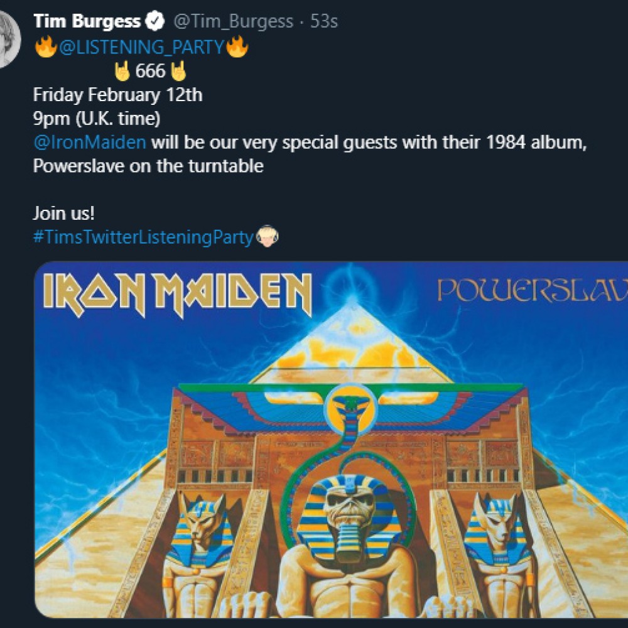
Task: Click the rock-horns emoji right of 666
Action: click(x=178, y=71)
